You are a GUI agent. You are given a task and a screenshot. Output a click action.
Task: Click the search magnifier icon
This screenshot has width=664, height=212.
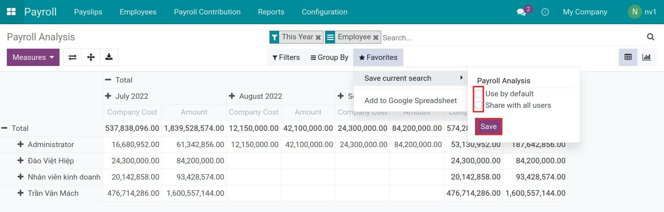pyautogui.click(x=650, y=37)
